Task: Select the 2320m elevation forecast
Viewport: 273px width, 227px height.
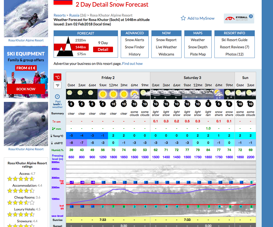Action: [x=80, y=40]
